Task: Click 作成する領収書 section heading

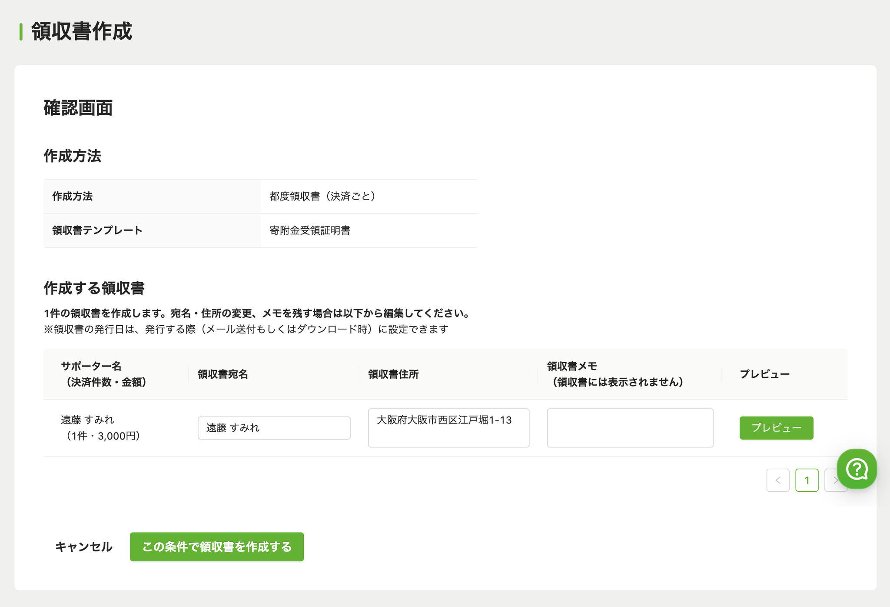Action: point(94,288)
